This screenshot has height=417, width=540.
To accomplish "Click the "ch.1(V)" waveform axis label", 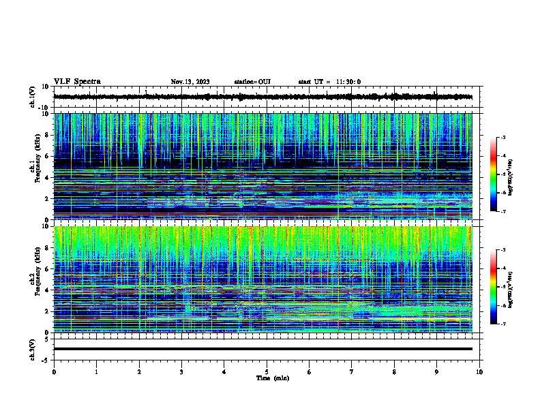I will click(33, 97).
